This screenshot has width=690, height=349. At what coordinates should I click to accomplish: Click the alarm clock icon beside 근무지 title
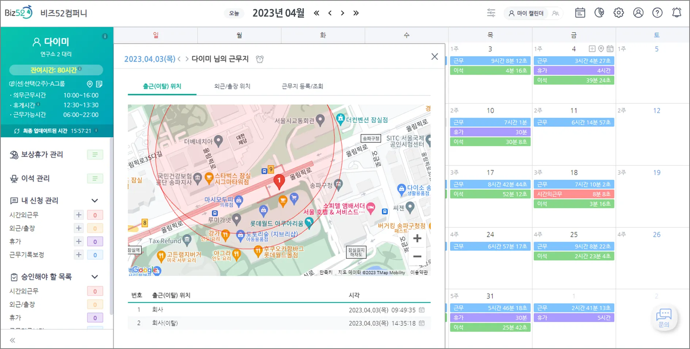coord(260,59)
